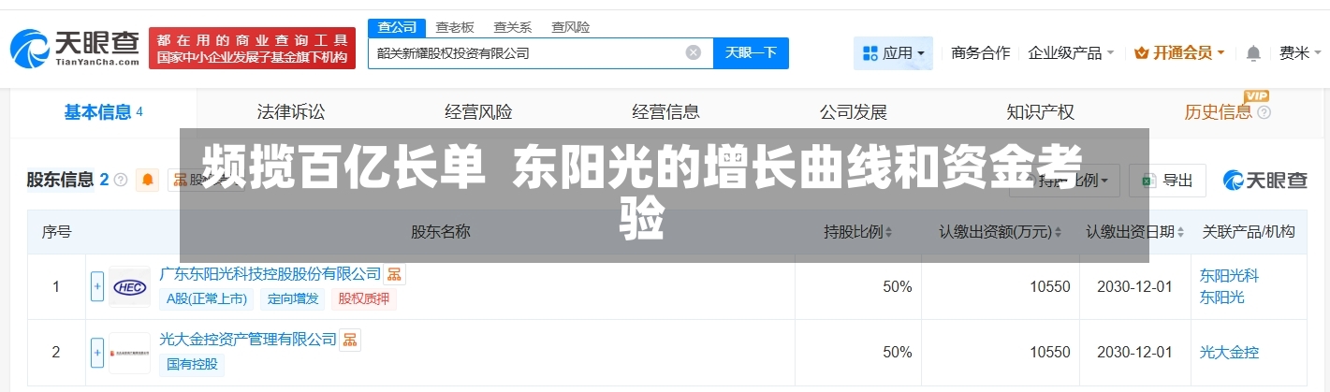This screenshot has width=1330, height=392.
Task: Select the 查公司 search tab
Action: click(x=397, y=27)
